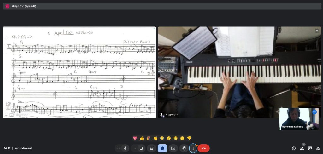
Task: Turn off the camera
Action: point(142,148)
